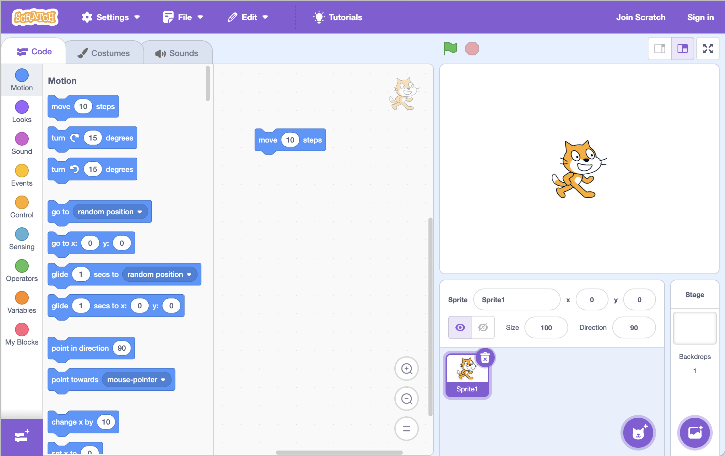
Task: Click Sign in button
Action: [701, 17]
